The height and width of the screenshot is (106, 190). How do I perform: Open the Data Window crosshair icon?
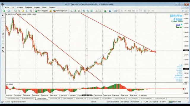click(19, 11)
